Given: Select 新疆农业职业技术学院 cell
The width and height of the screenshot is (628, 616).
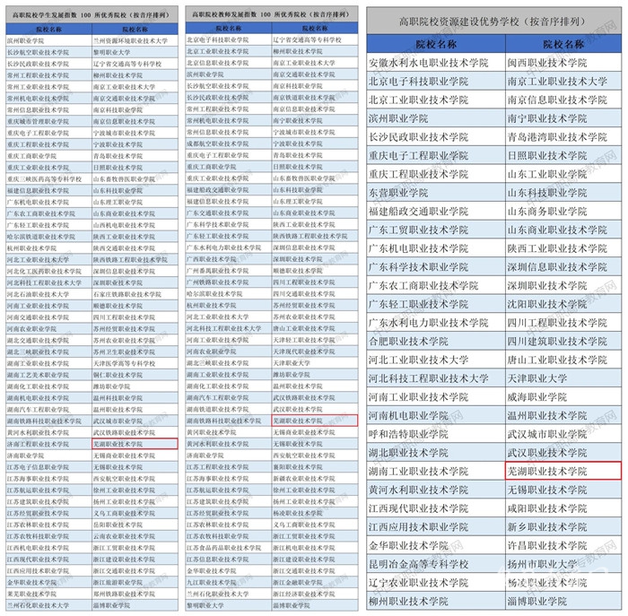Looking at the screenshot, I should click(x=315, y=479).
